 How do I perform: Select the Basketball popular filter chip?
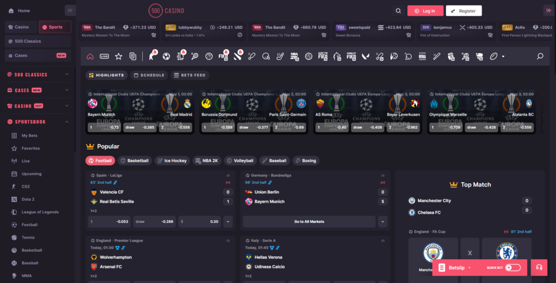135,160
